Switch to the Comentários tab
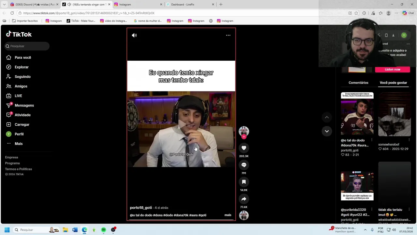The height and width of the screenshot is (235, 417). [358, 83]
